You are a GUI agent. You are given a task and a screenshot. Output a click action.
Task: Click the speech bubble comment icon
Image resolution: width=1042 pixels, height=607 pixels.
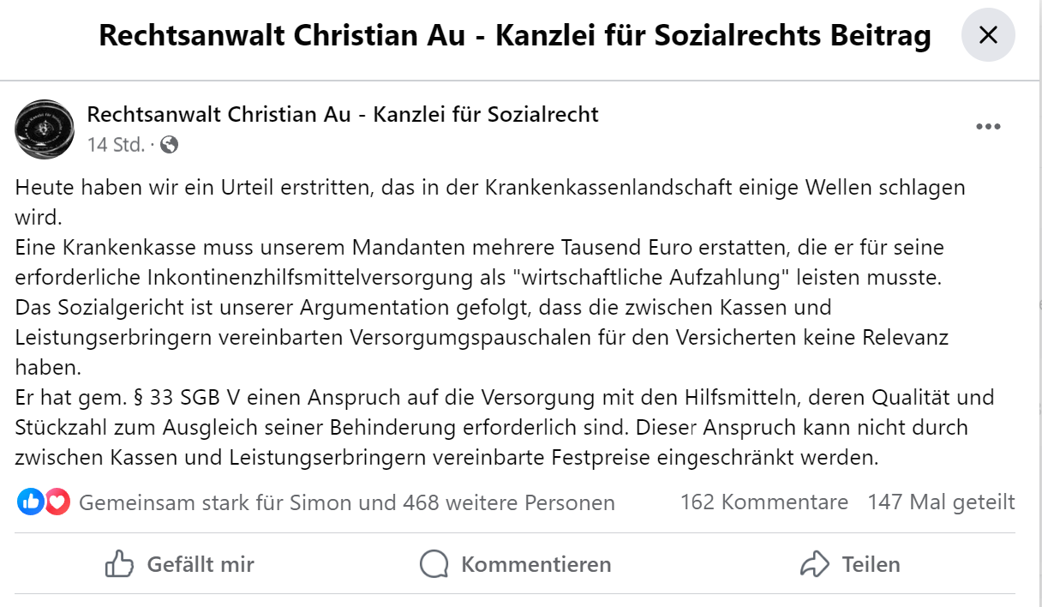click(434, 564)
